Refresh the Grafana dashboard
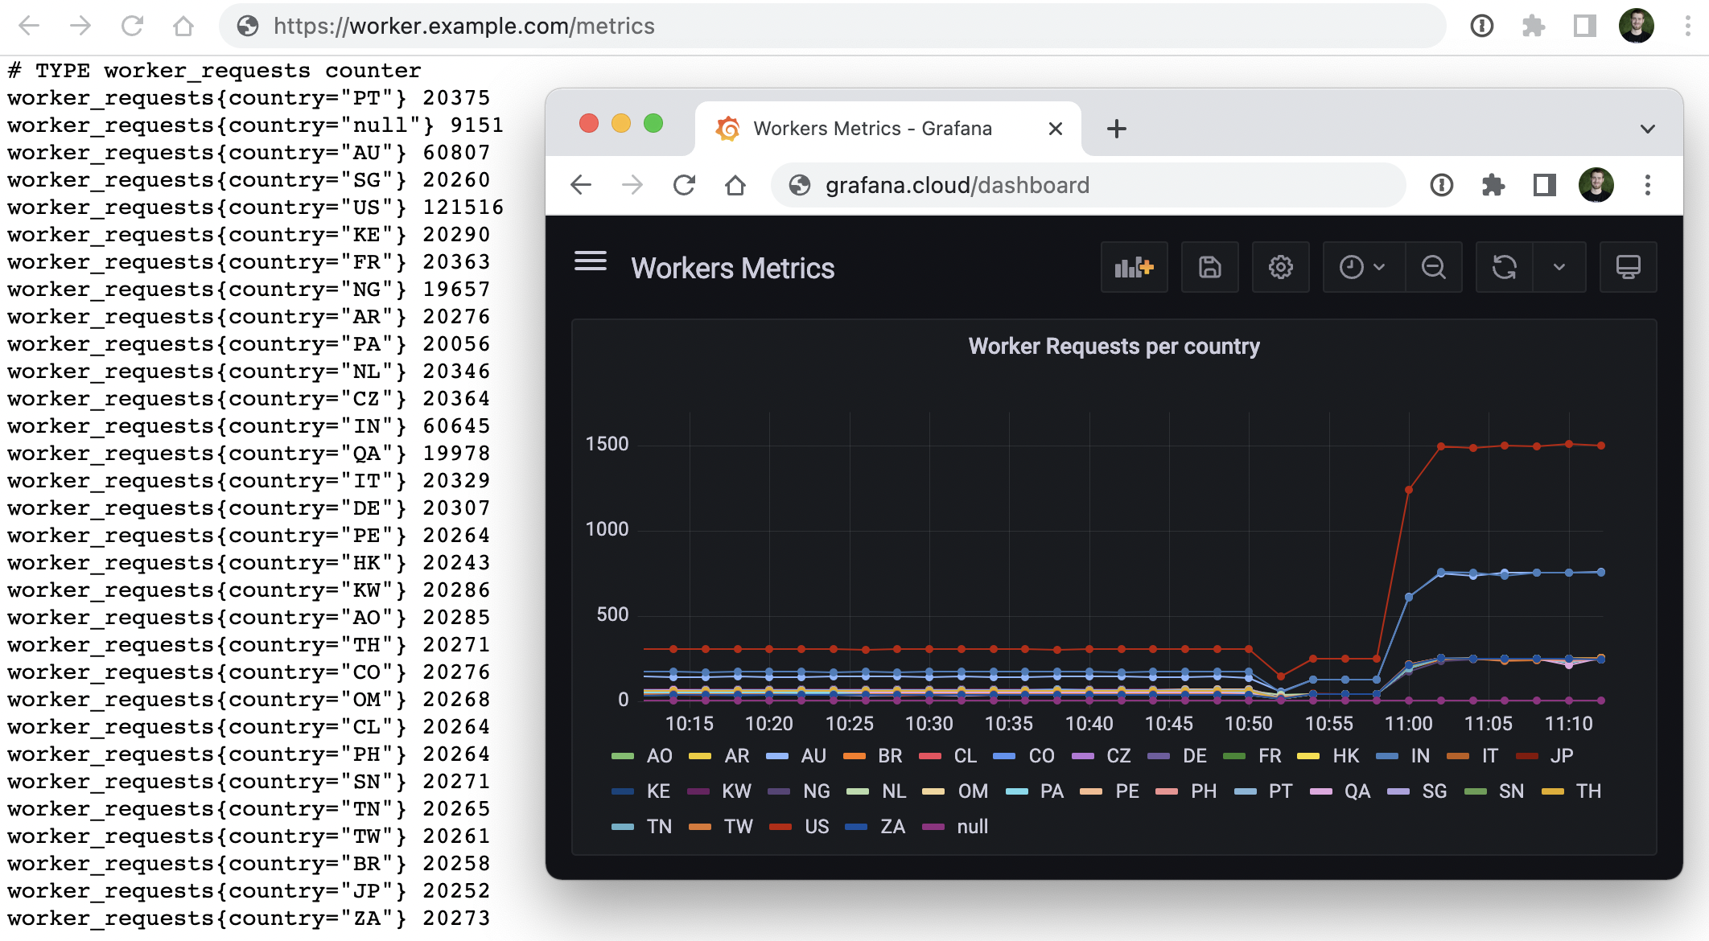Screen dimensions: 1709x941 1504,267
